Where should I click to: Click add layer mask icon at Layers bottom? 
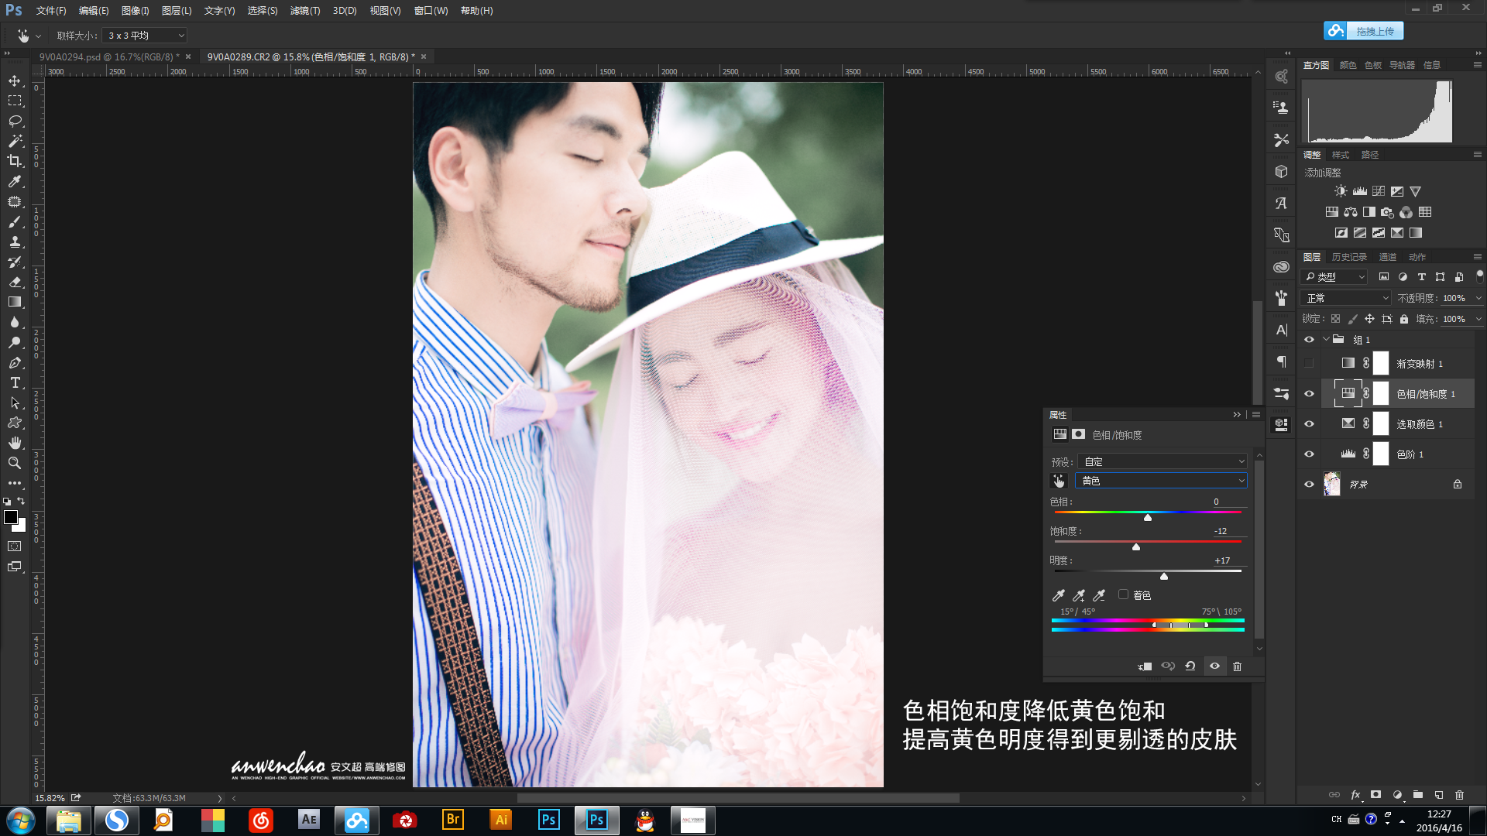point(1376,794)
